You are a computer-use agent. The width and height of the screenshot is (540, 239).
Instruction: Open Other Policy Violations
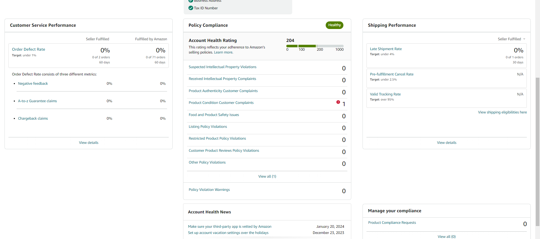coord(207,162)
